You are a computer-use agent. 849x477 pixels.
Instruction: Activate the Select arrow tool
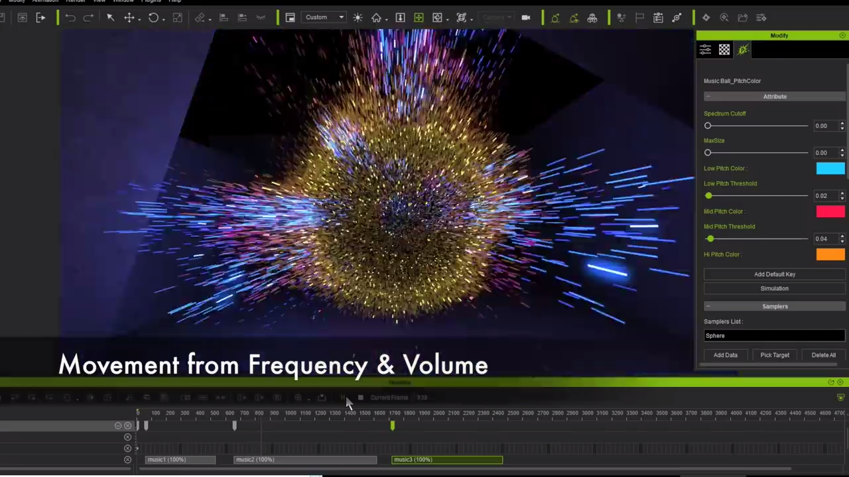110,18
